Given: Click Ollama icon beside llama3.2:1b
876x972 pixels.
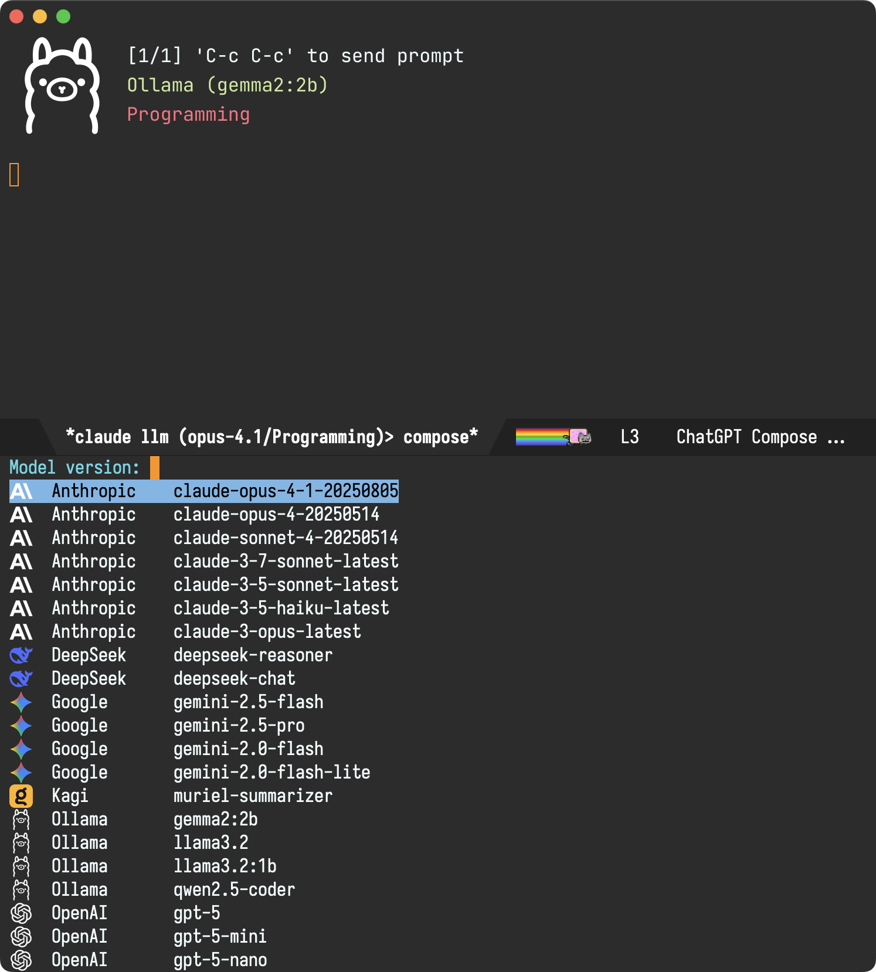Looking at the screenshot, I should point(21,866).
